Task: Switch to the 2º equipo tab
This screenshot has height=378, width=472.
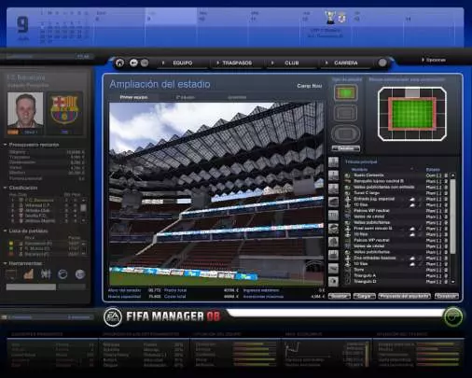Action: [186, 97]
